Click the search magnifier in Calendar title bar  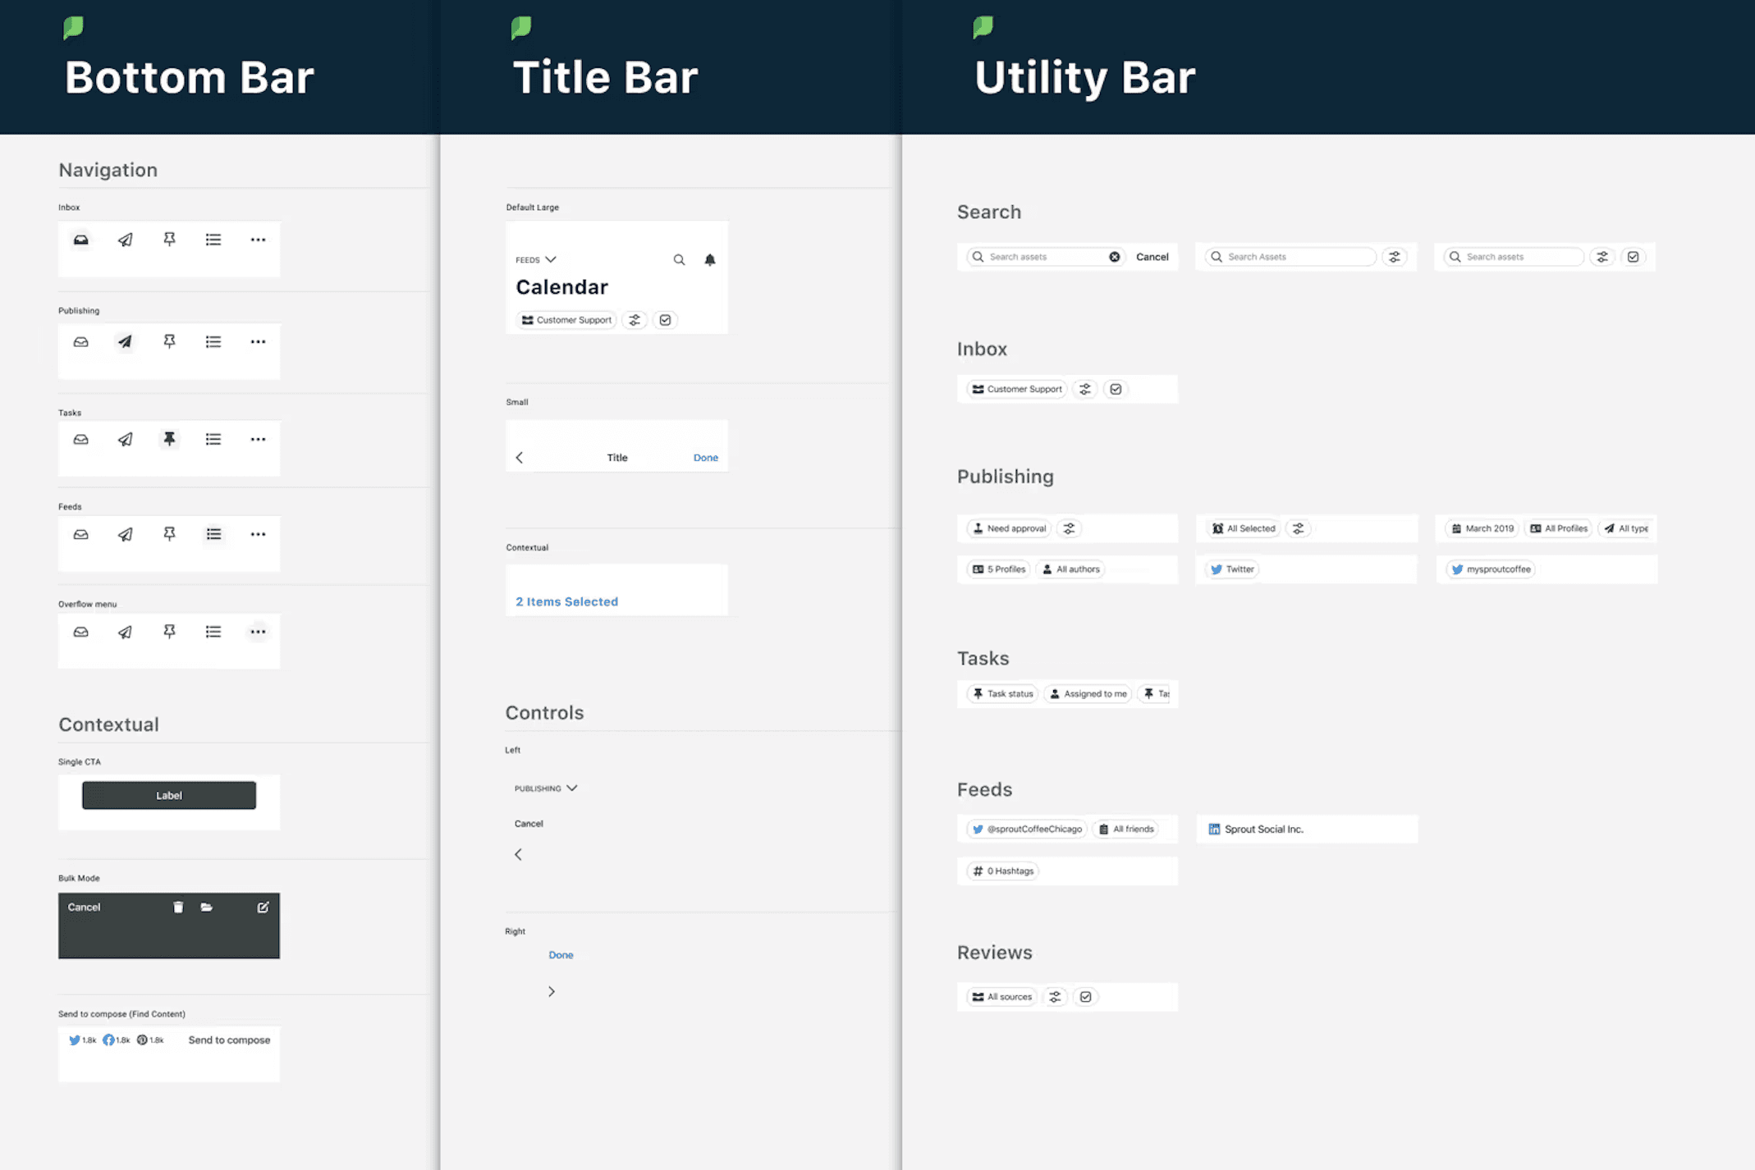coord(679,260)
